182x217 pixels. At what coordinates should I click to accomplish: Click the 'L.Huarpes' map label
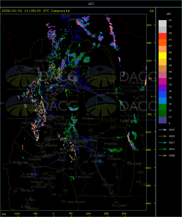pos(114,159)
